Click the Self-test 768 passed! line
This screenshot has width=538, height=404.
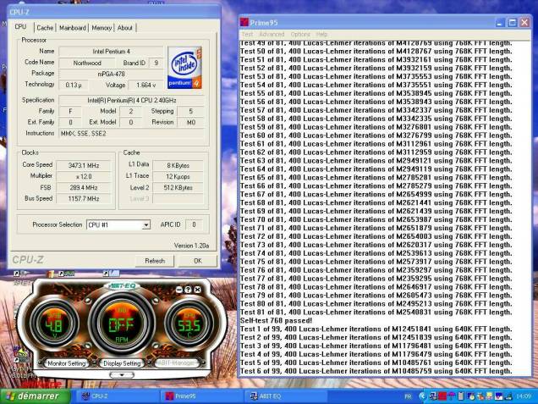(x=276, y=320)
